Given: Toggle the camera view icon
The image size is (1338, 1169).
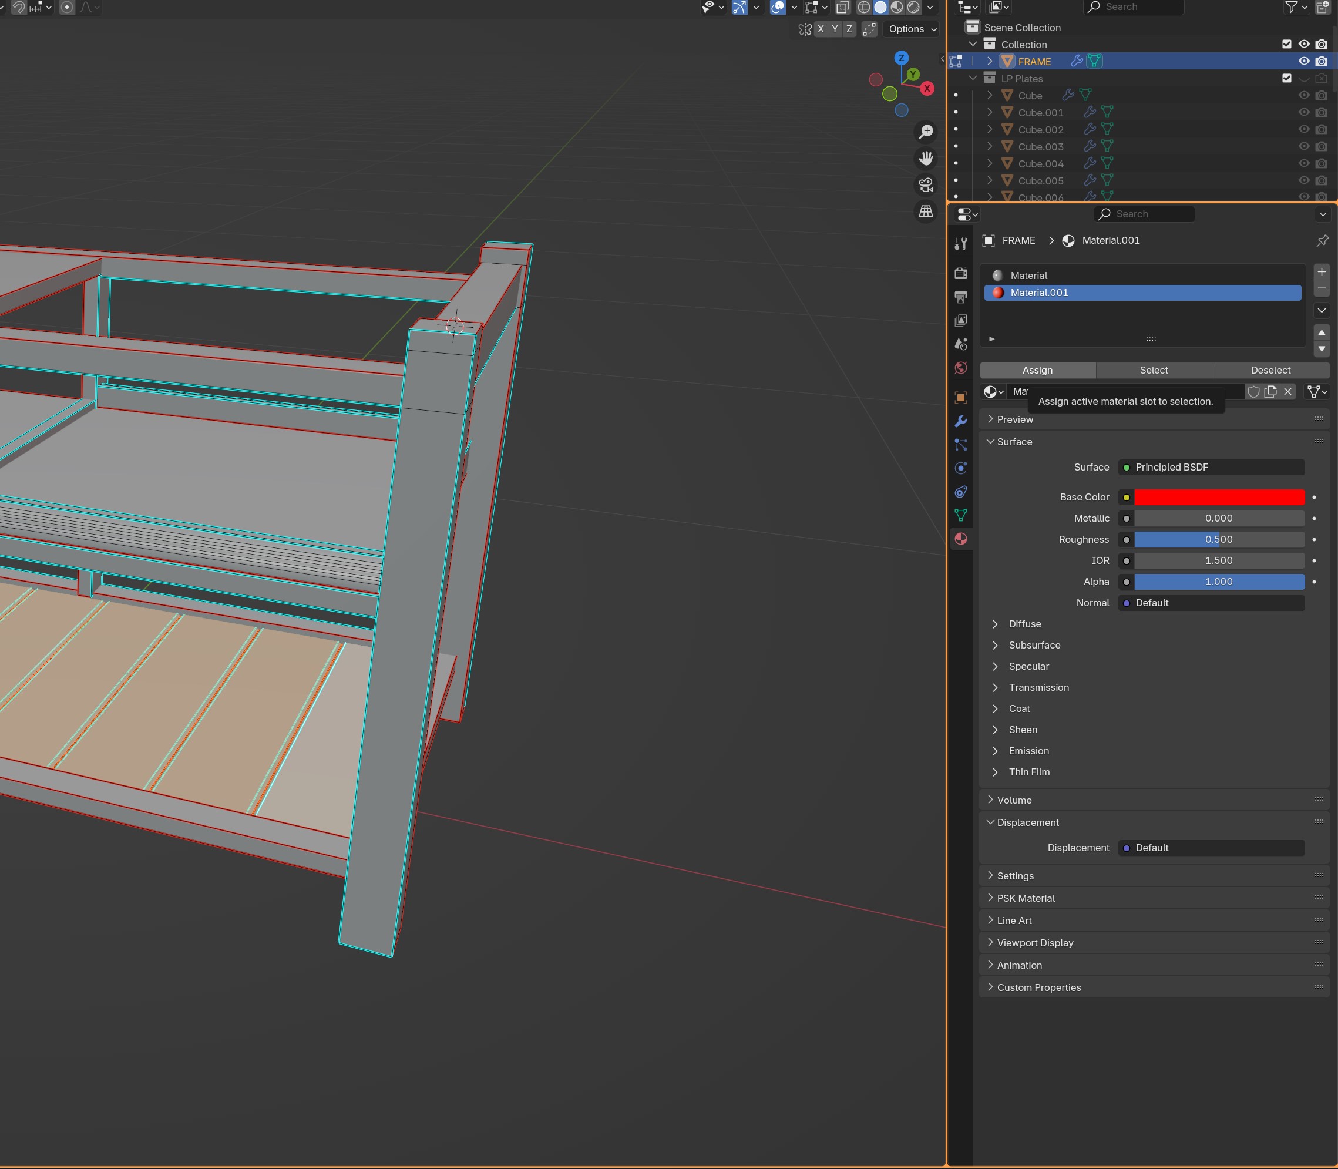Looking at the screenshot, I should point(926,185).
